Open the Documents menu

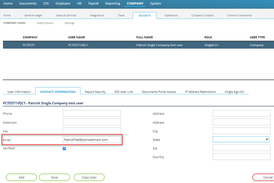[28, 3]
